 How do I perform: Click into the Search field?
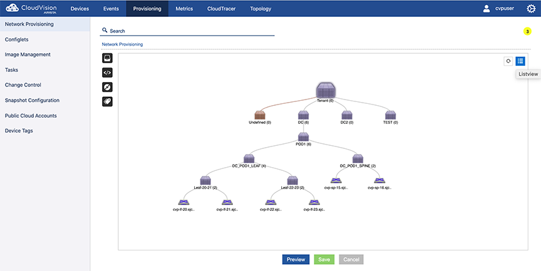pos(187,31)
